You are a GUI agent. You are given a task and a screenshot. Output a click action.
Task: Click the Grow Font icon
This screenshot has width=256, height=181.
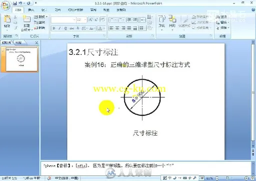point(90,20)
